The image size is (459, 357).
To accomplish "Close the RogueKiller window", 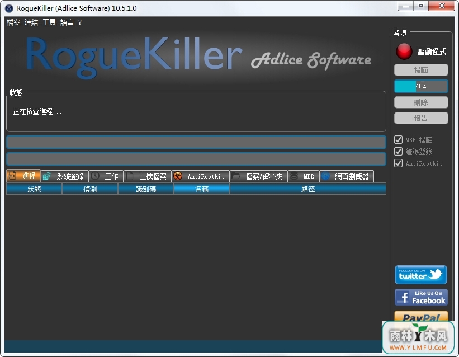I will [x=442, y=6].
